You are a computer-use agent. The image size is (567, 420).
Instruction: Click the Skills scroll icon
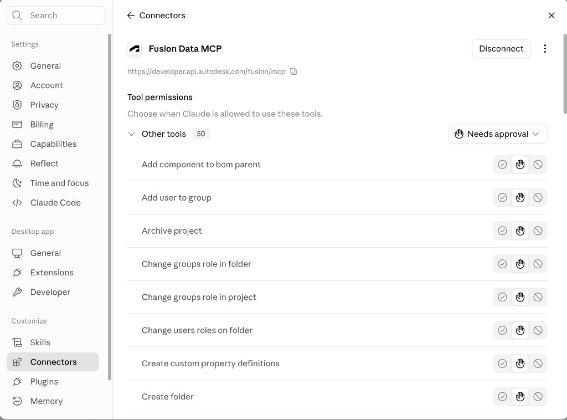point(17,342)
